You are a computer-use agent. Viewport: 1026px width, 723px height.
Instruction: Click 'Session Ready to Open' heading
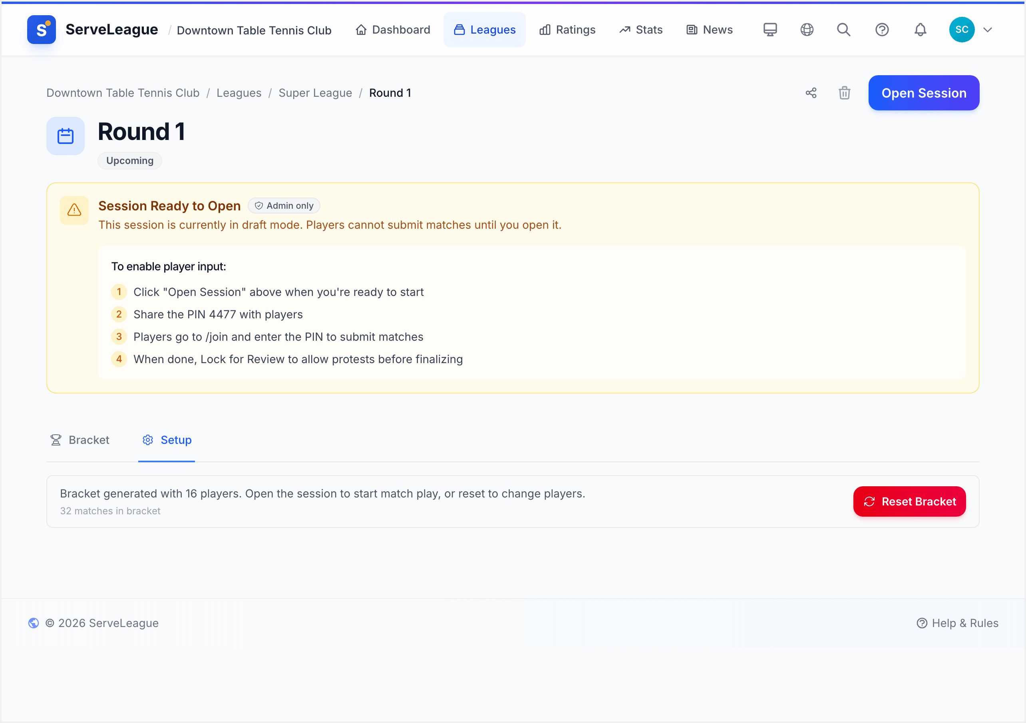[169, 206]
